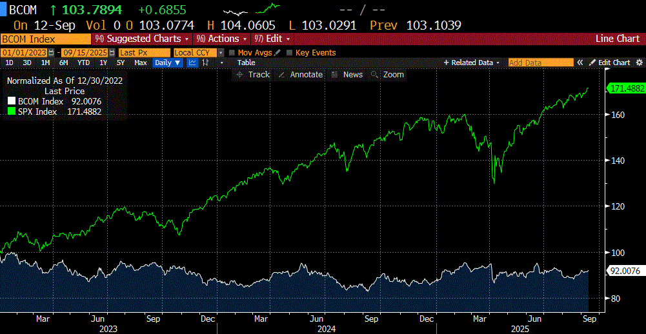Click the SPX Index 171.4882 legend row

pos(54,112)
